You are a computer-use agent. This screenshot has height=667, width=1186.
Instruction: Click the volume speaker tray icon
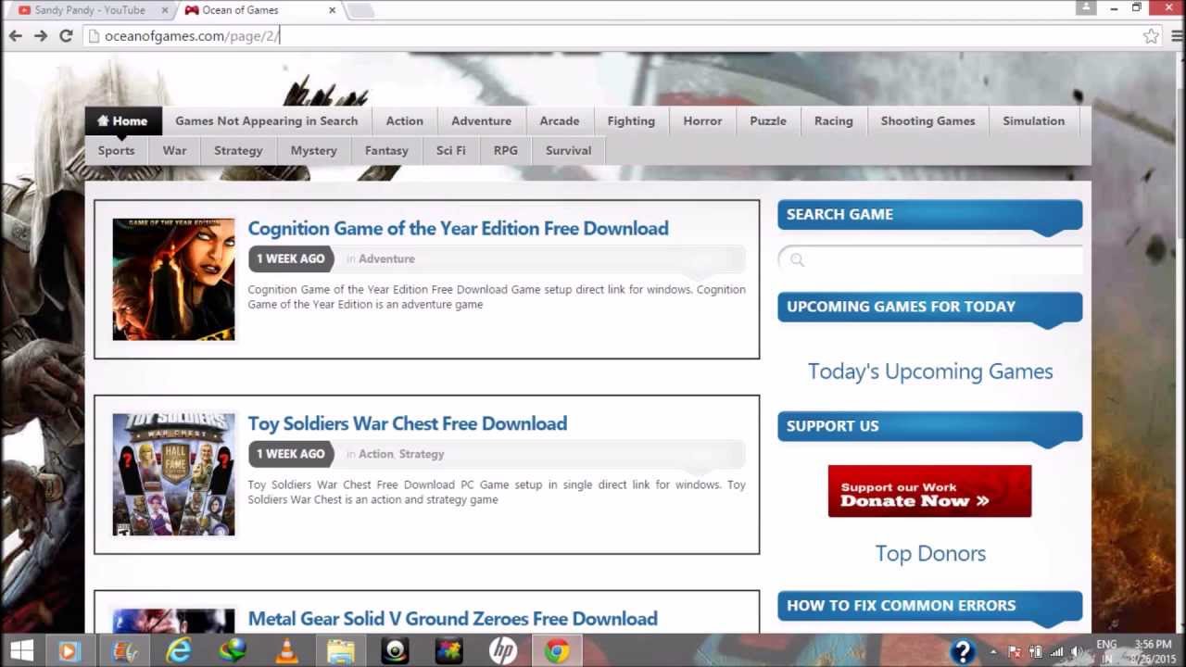1078,652
